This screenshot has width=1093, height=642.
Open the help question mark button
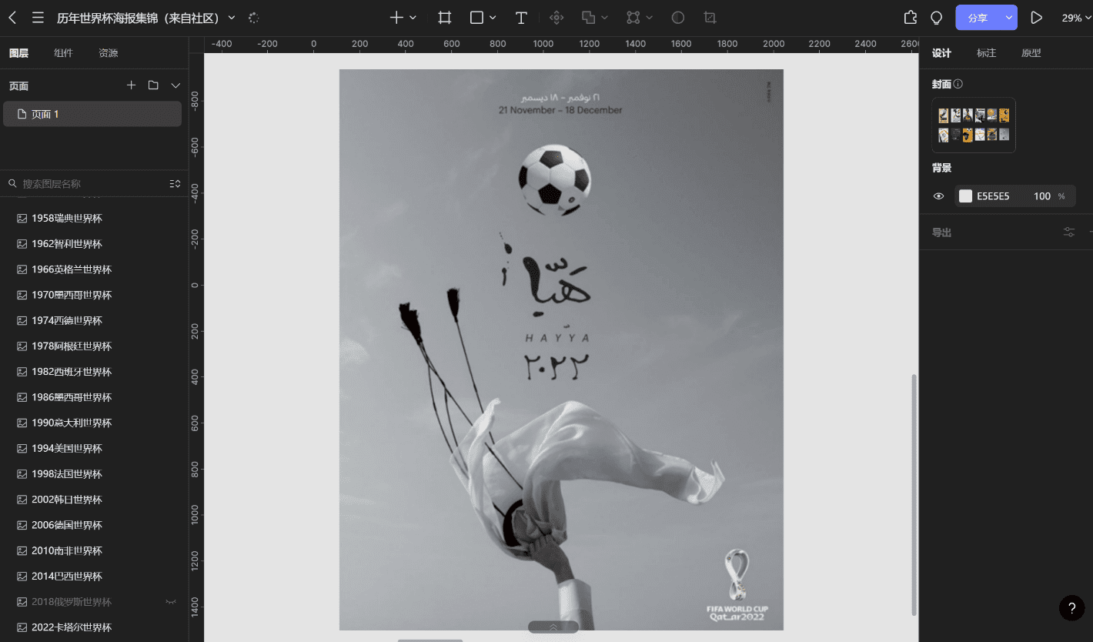pos(1071,608)
